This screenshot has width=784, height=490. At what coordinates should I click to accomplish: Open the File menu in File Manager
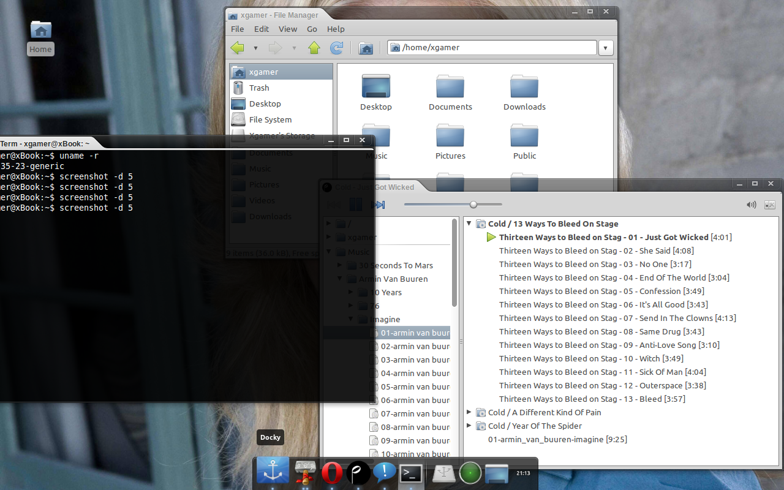pyautogui.click(x=237, y=29)
